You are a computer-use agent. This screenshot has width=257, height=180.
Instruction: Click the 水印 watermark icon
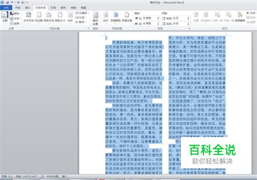tap(106, 18)
